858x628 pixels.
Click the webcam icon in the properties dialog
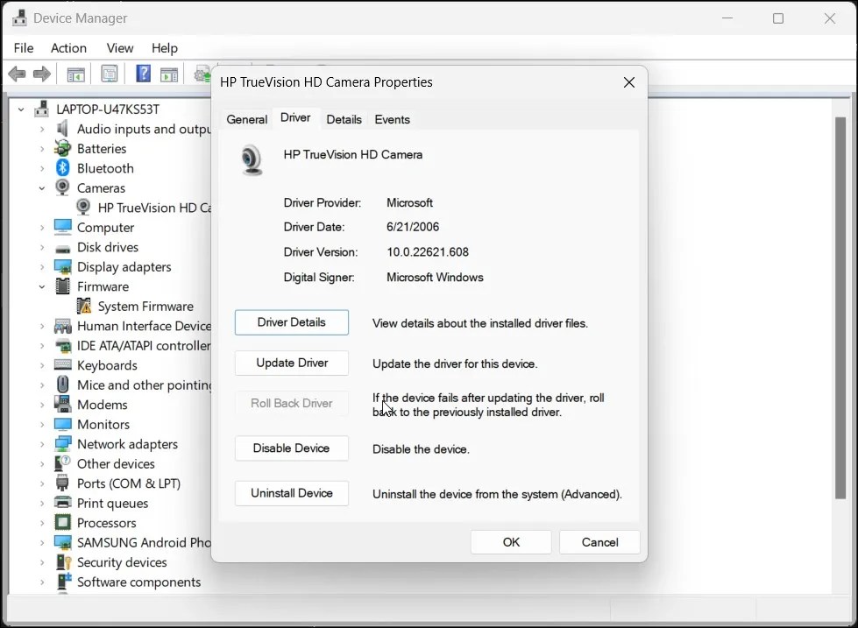pos(251,160)
